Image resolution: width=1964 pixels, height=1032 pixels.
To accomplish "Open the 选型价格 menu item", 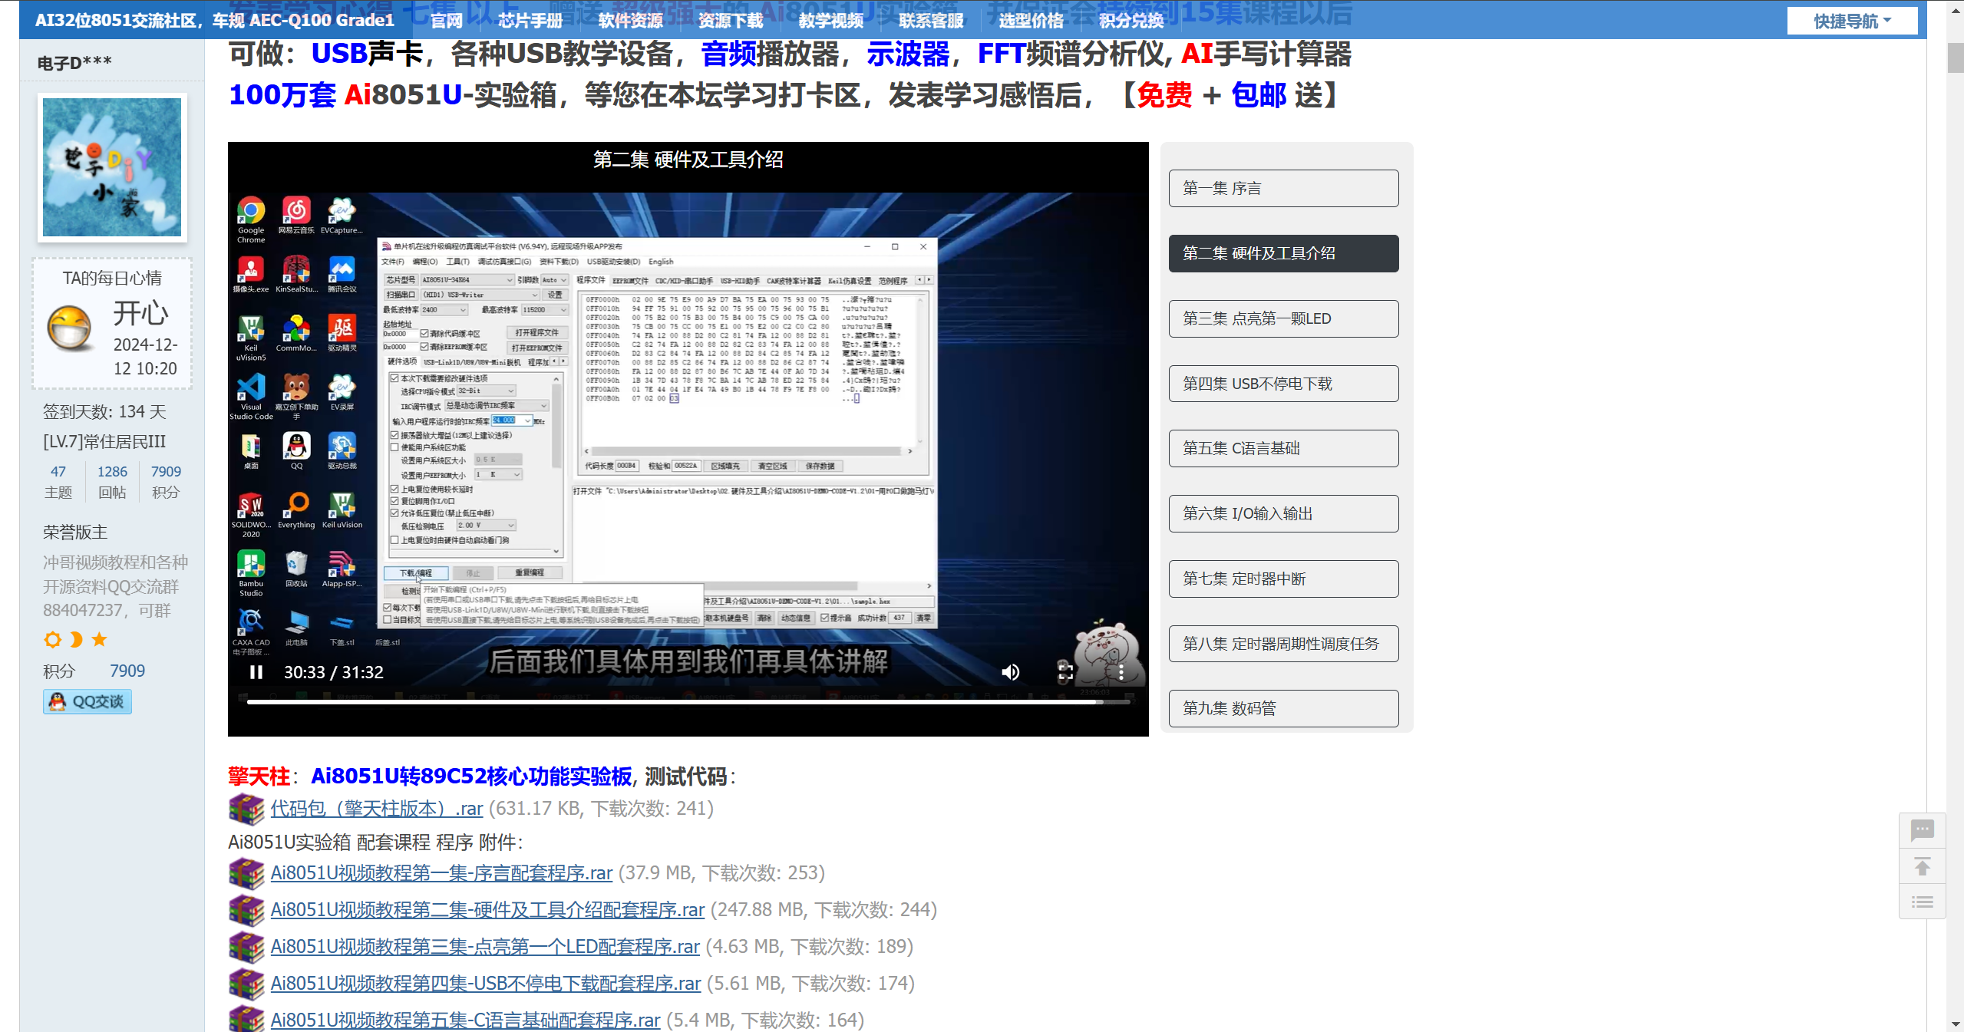I will 1031,21.
